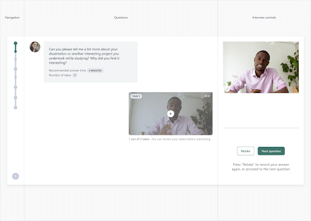Click the Questions column header

121,18
